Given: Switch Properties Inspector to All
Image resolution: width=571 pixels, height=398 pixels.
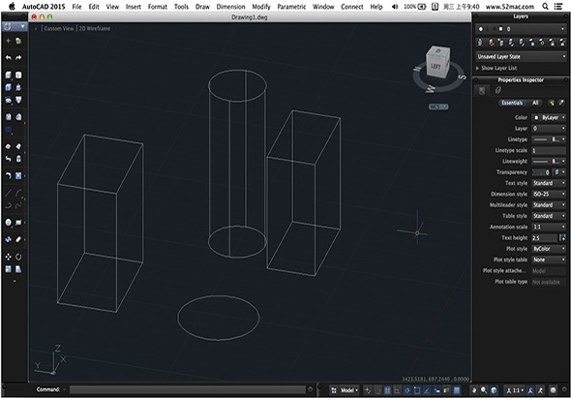Looking at the screenshot, I should click(535, 104).
